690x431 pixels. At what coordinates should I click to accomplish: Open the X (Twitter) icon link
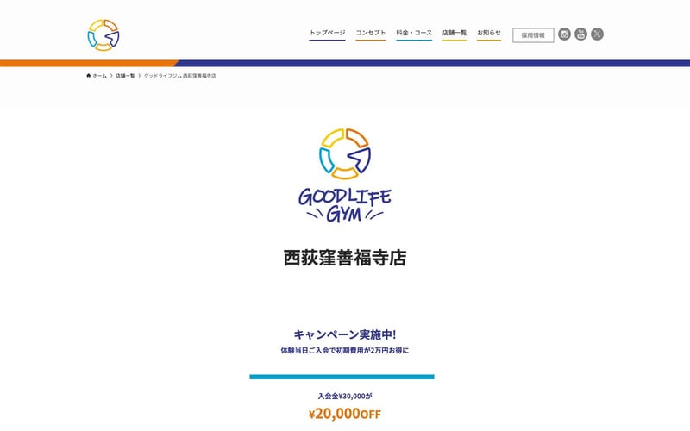597,34
